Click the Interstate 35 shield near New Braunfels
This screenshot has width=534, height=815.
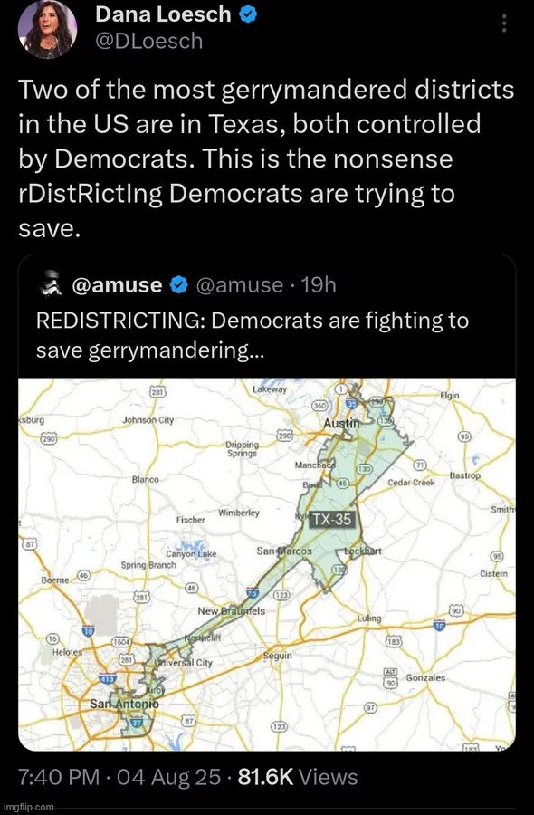(253, 592)
